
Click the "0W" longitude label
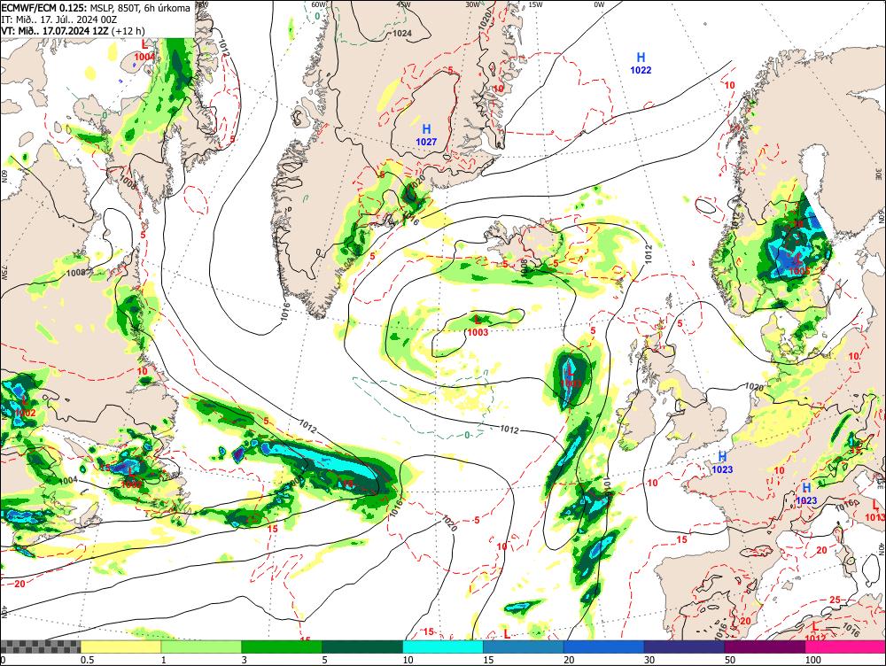coord(599,4)
